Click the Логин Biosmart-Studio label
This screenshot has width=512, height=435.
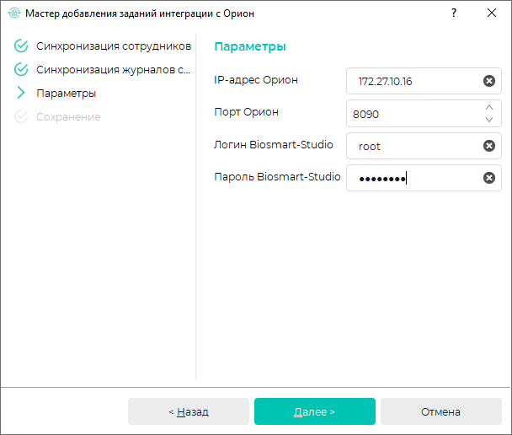click(x=274, y=144)
